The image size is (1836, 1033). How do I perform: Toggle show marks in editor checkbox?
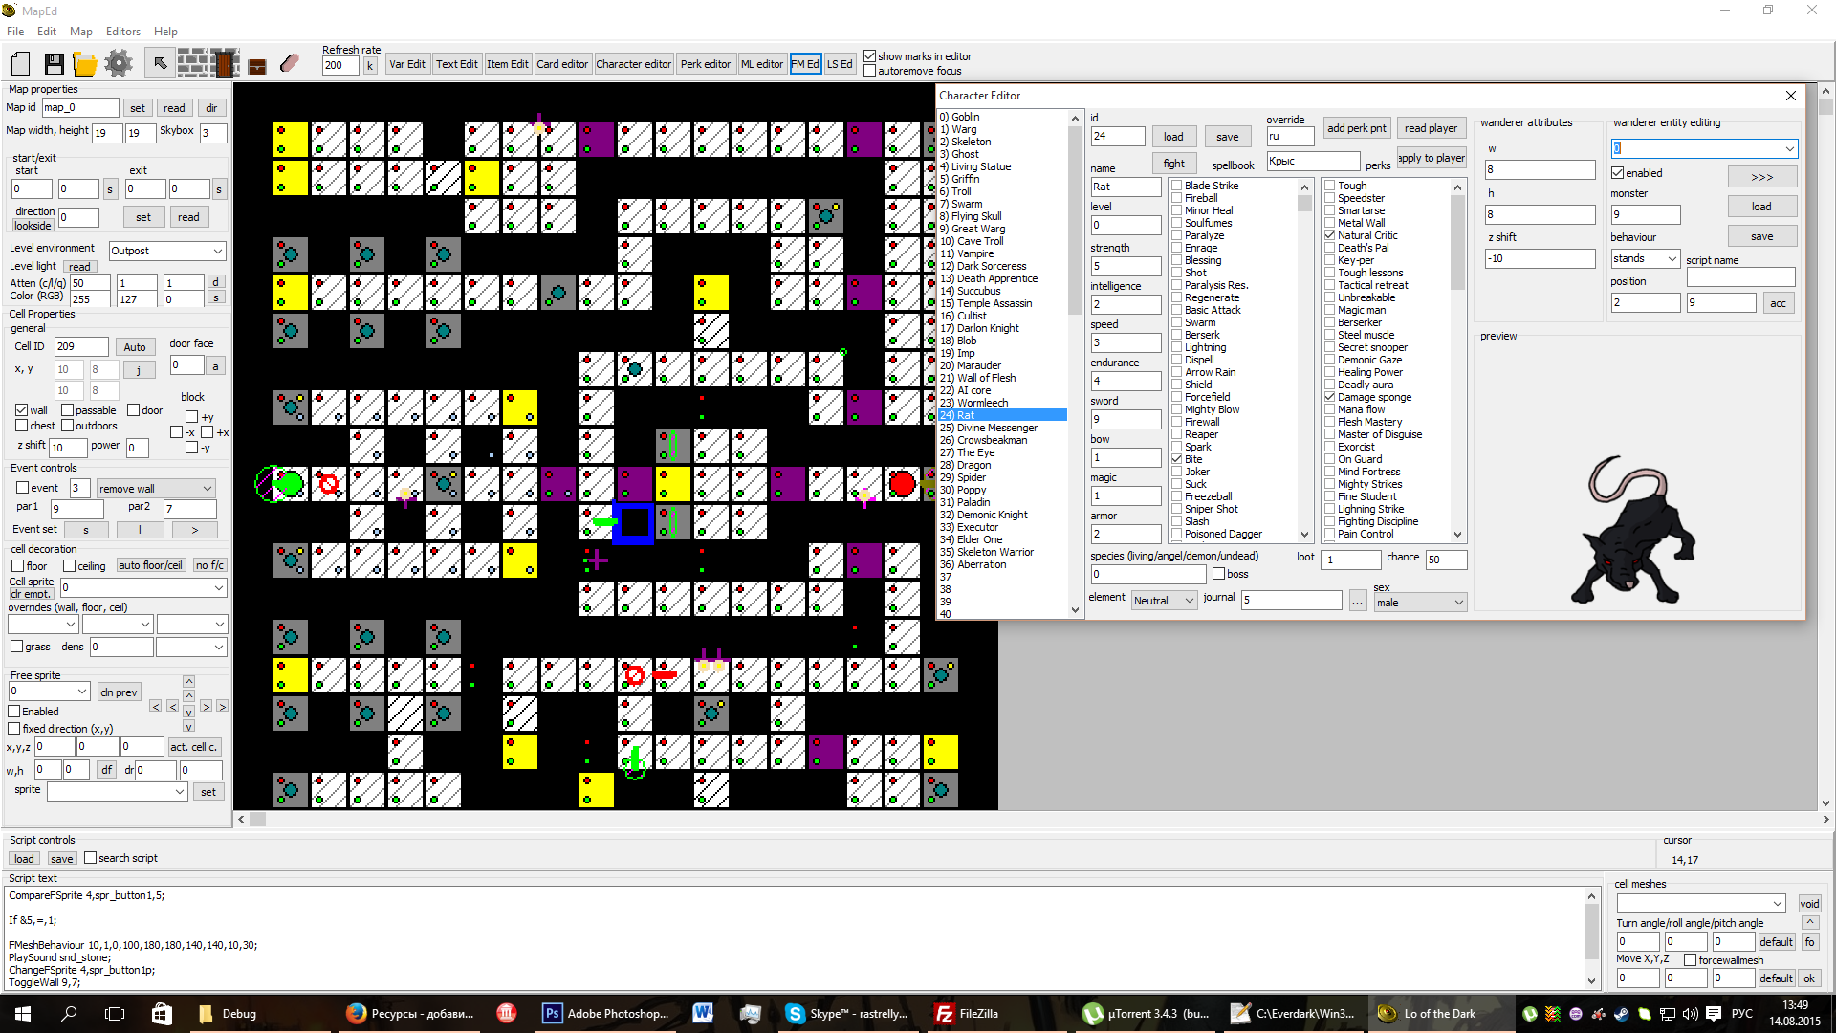pos(870,56)
